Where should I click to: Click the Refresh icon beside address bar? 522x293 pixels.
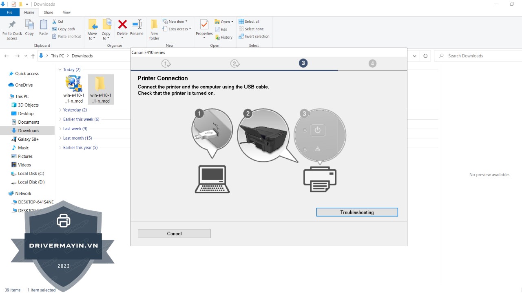pos(425,56)
